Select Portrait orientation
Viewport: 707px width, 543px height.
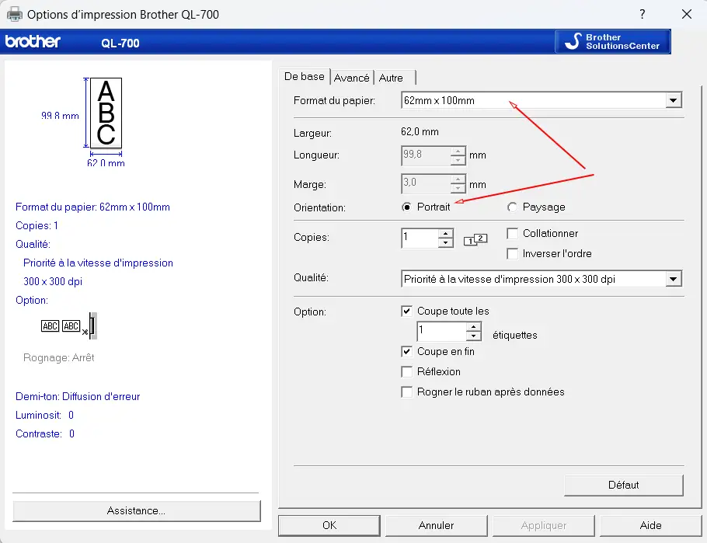coord(406,207)
